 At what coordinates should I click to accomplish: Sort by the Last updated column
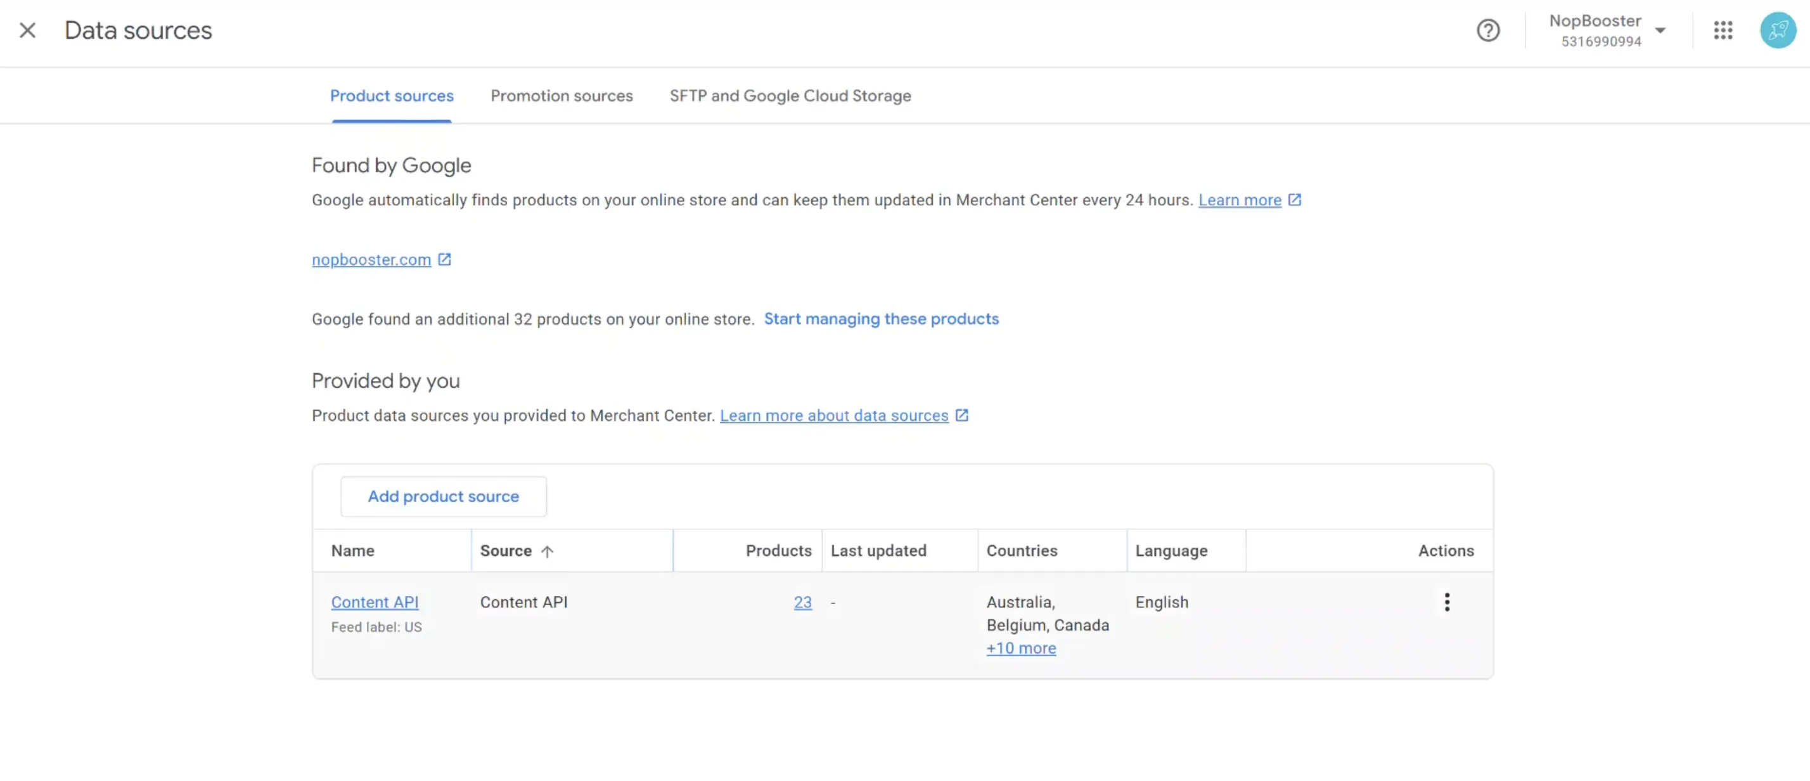(878, 550)
